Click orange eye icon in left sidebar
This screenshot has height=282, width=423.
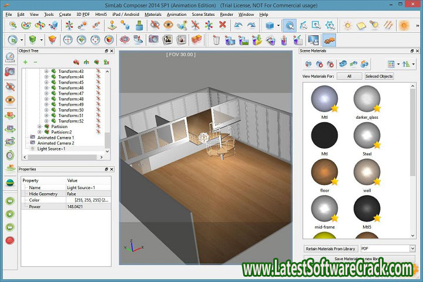[x=10, y=100]
